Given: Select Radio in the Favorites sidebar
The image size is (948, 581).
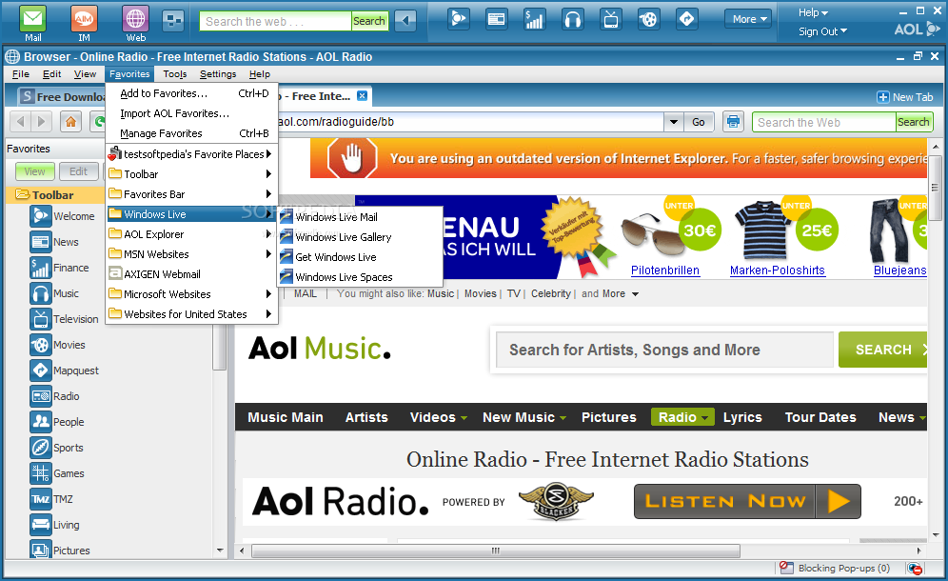Looking at the screenshot, I should click(55, 396).
